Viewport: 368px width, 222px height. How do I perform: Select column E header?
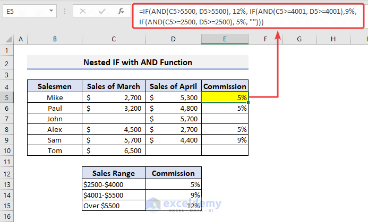tap(226, 39)
